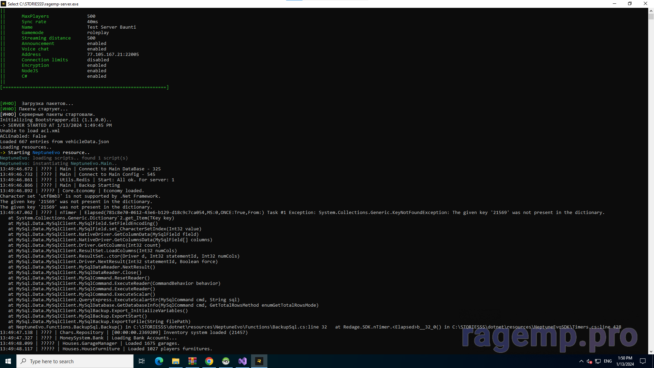Click 'Loaded 667 entries from vehicleData.json'
This screenshot has width=654, height=368.
click(54, 141)
